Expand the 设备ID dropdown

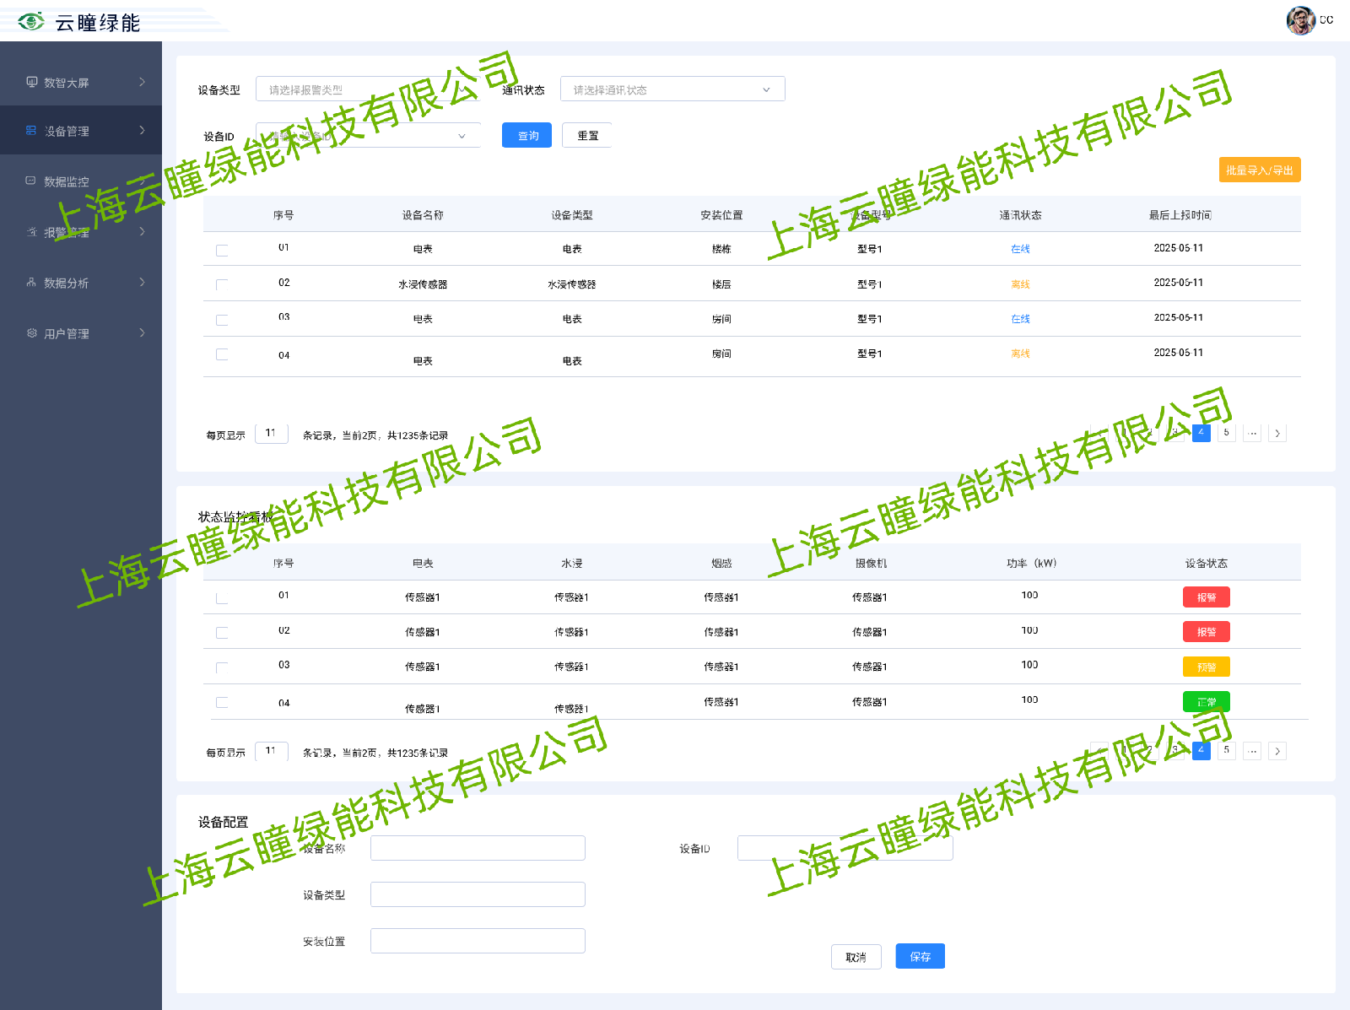coord(368,136)
